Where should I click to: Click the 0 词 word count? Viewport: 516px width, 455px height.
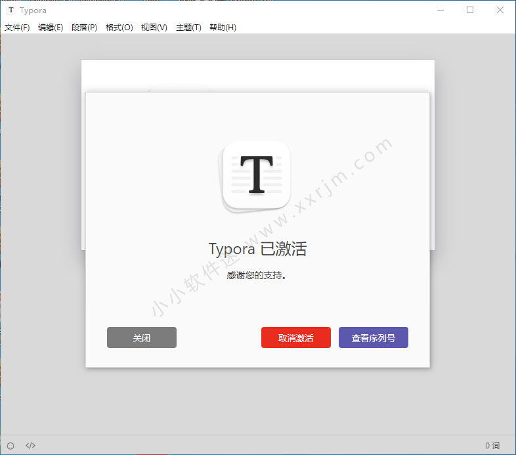tap(492, 445)
